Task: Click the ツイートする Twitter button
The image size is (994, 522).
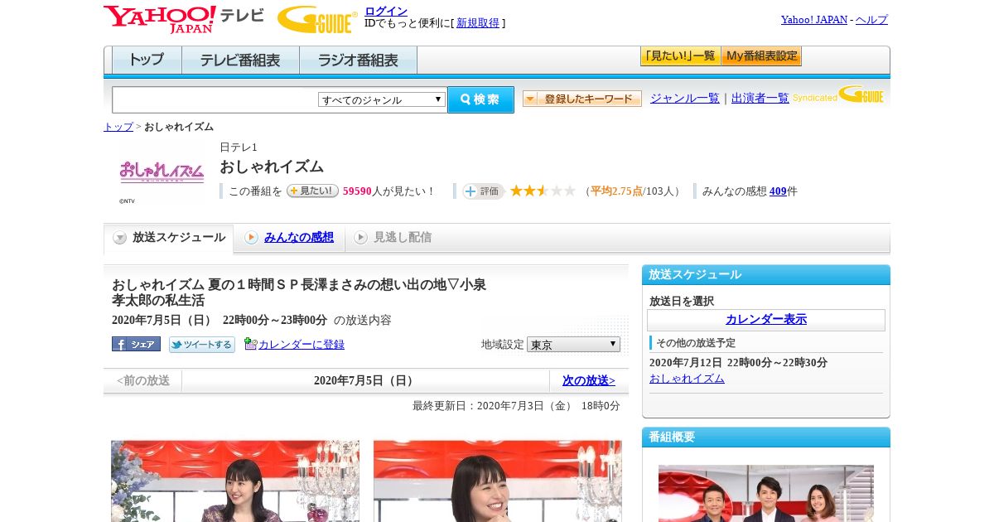Action: [x=202, y=344]
